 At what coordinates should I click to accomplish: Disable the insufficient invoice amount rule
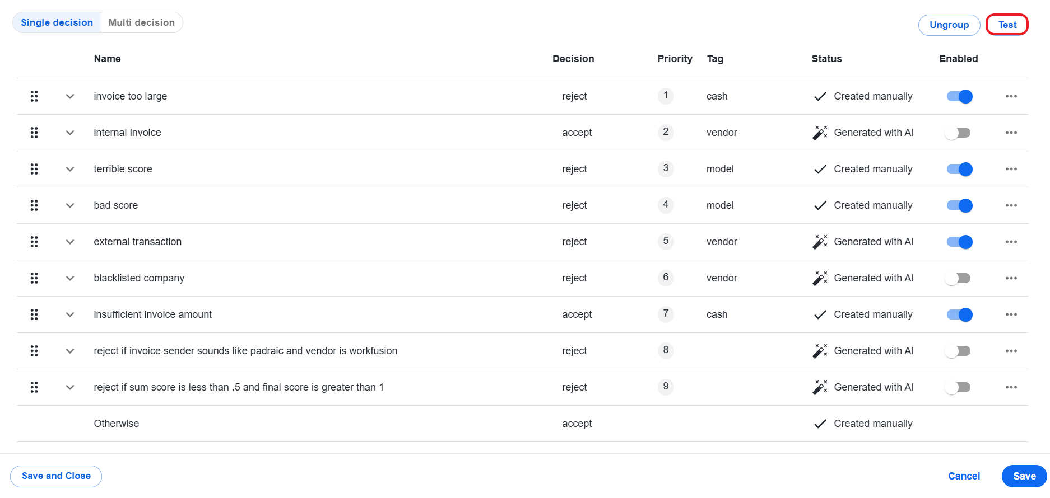pyautogui.click(x=959, y=314)
